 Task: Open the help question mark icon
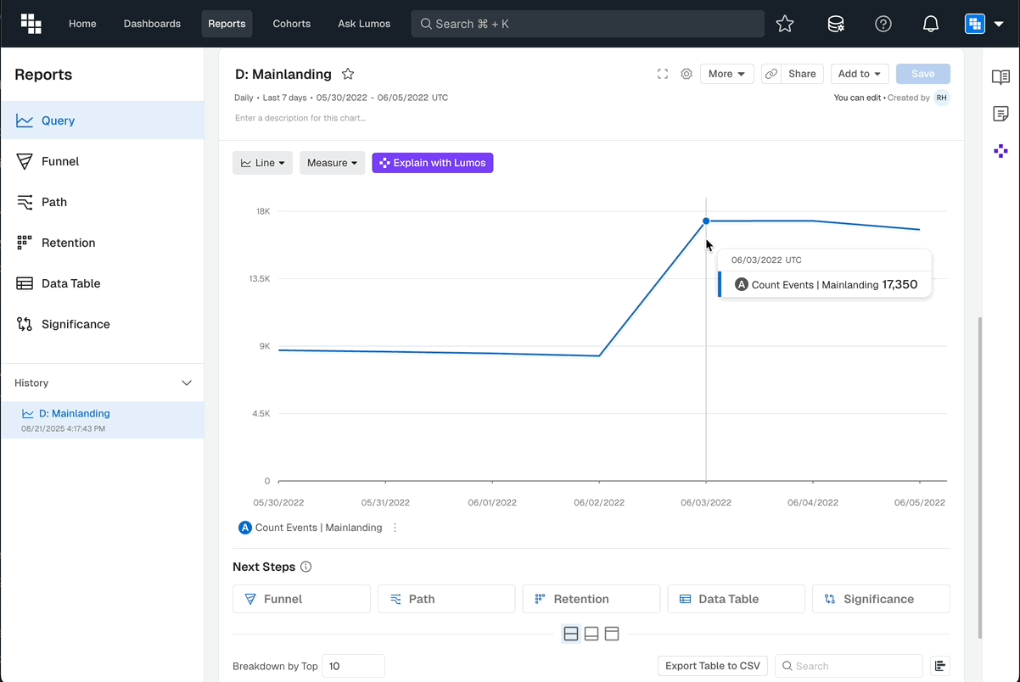(x=883, y=24)
